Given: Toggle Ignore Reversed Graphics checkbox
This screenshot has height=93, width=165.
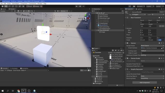Looking at the screenshot, I should (x=142, y=74).
